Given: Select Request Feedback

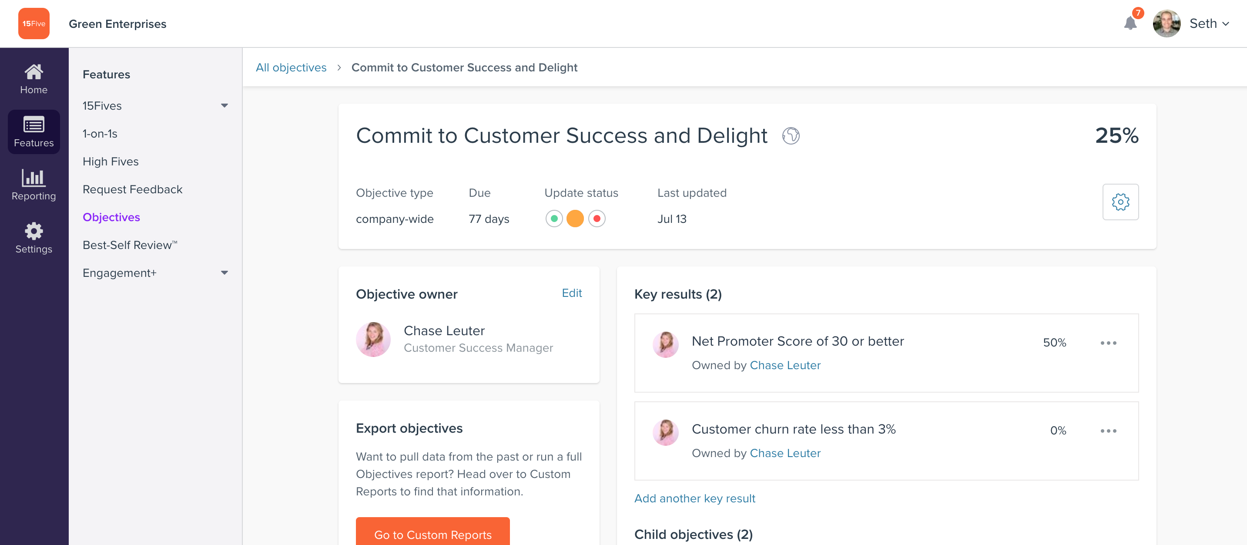Looking at the screenshot, I should [x=133, y=189].
